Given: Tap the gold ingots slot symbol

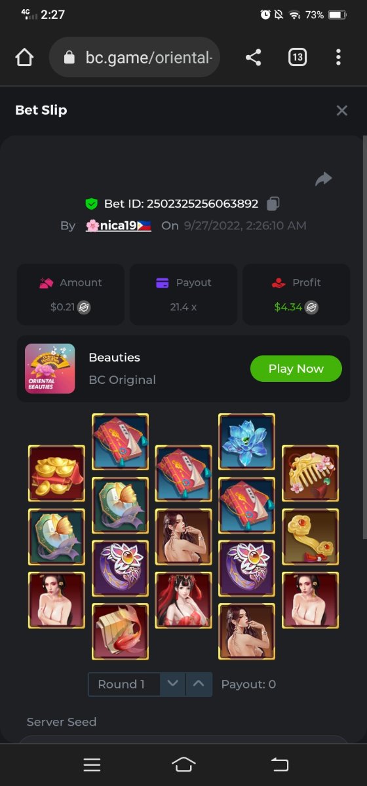Looking at the screenshot, I should (x=56, y=474).
